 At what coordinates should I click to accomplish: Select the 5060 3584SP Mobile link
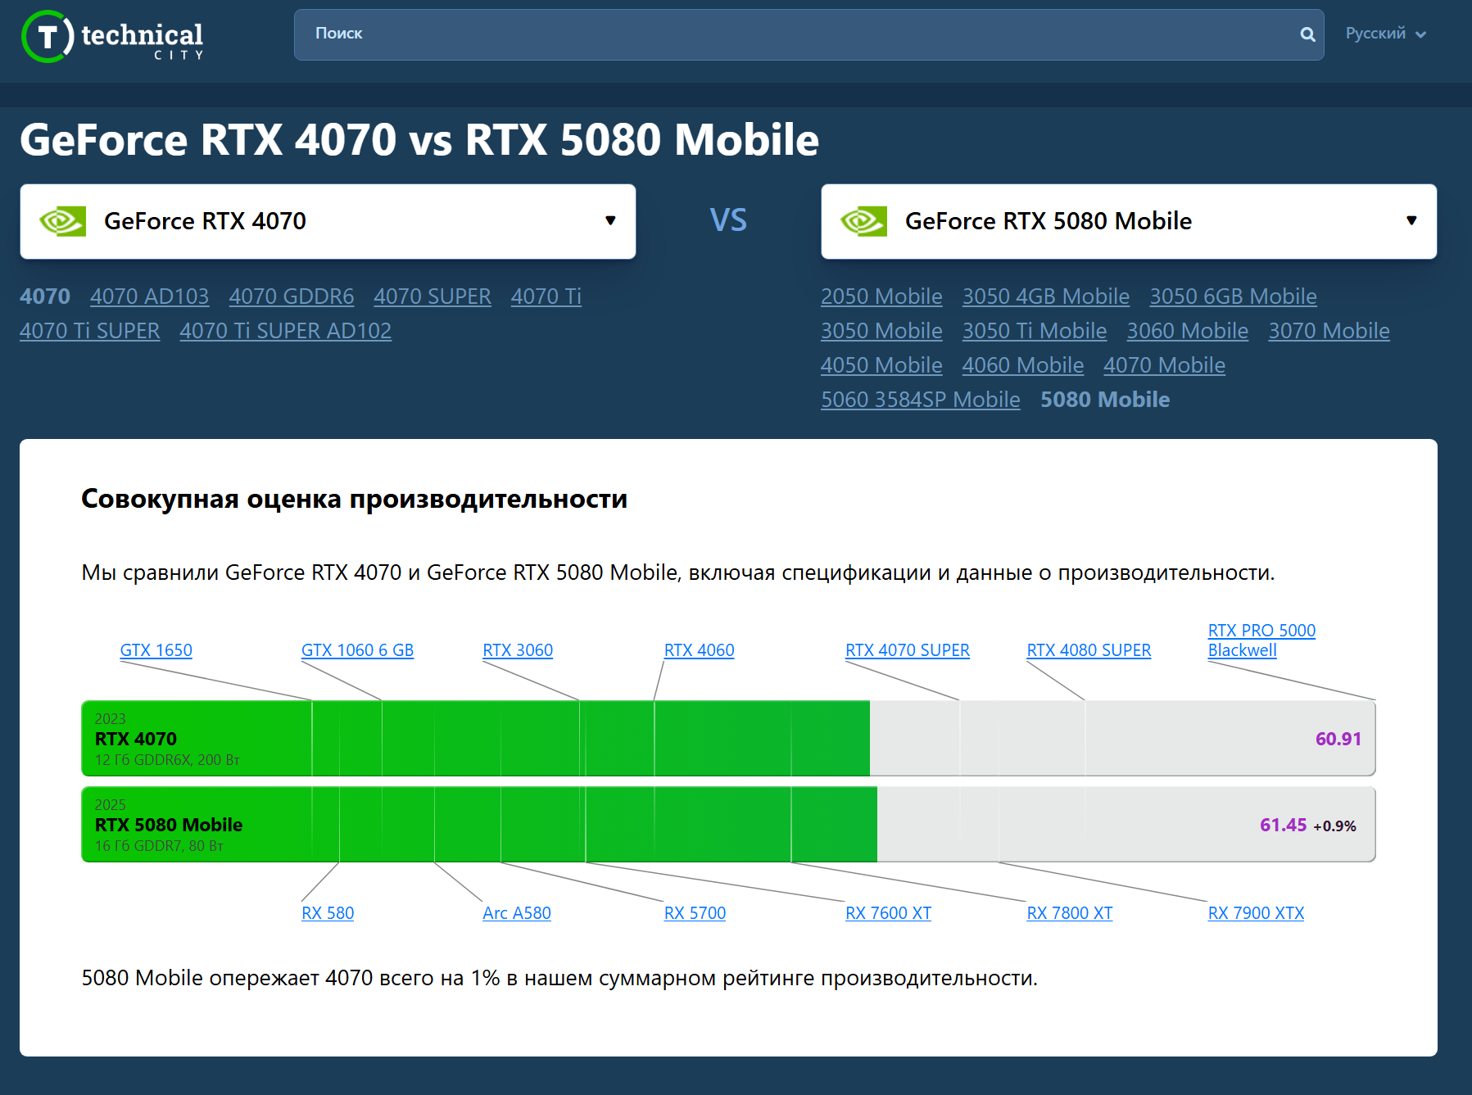pyautogui.click(x=921, y=400)
